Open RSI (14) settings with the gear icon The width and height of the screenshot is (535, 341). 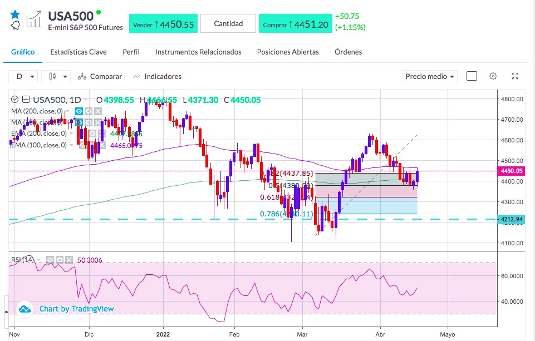pyautogui.click(x=60, y=260)
